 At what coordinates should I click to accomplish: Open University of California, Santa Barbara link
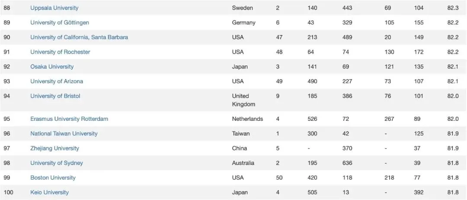click(x=79, y=37)
